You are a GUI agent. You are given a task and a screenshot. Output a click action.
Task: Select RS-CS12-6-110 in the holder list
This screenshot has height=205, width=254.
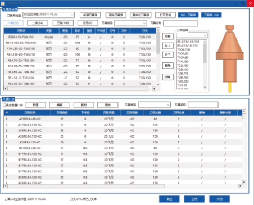(188, 45)
